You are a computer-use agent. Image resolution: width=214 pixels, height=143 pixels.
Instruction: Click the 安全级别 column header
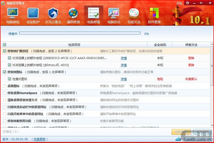pyautogui.click(x=160, y=45)
